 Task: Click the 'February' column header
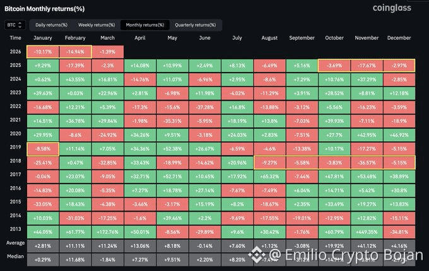click(75, 38)
